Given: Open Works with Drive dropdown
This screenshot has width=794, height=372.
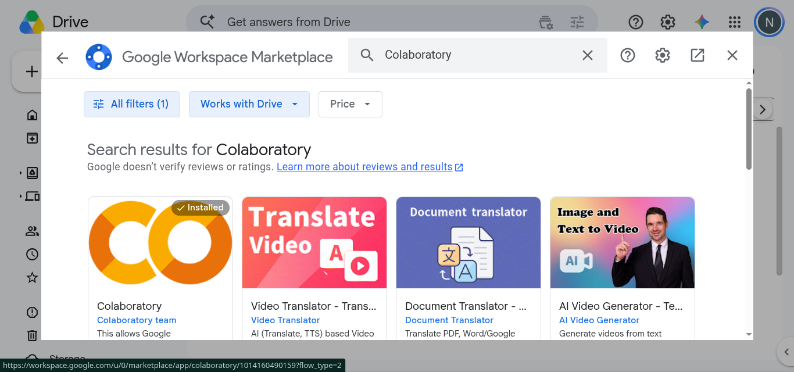Looking at the screenshot, I should [x=249, y=104].
